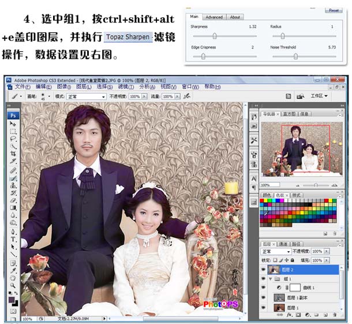Select the Zoom magnifier tool
Image resolution: width=352 pixels, height=324 pixels.
coord(13,285)
